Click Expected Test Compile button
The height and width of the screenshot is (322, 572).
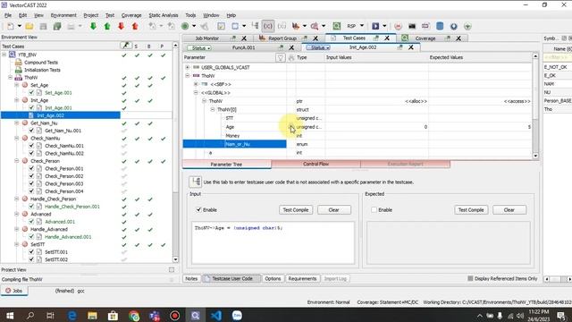coord(471,210)
